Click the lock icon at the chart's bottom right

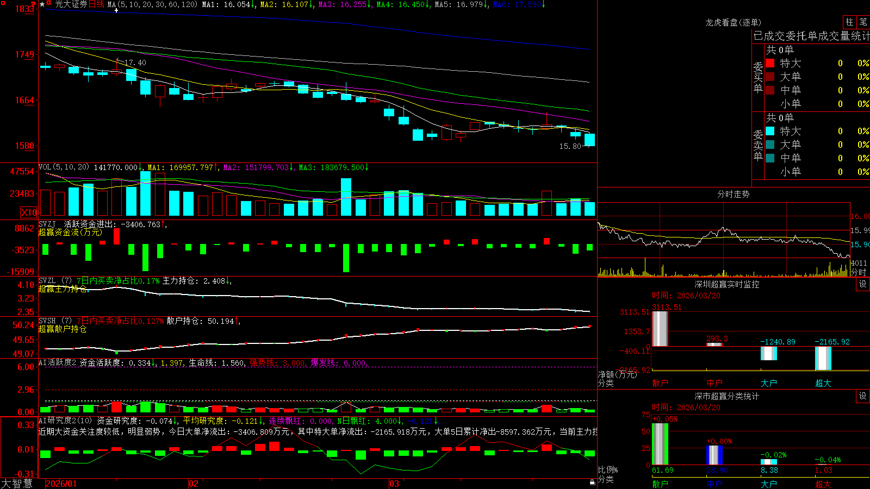pyautogui.click(x=592, y=482)
